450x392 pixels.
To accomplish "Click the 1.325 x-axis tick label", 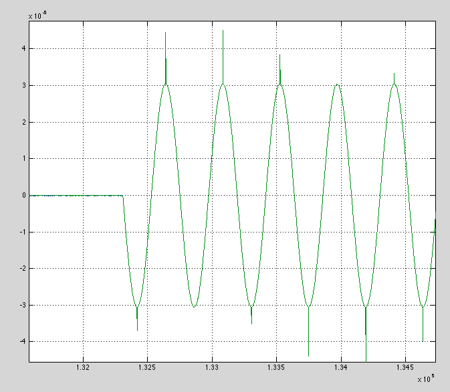I will point(147,368).
